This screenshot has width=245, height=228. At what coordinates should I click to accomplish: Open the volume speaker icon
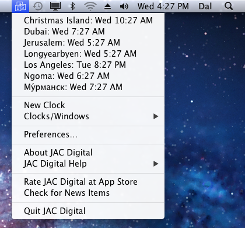124,6
